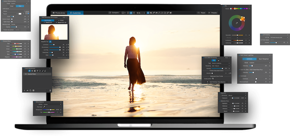Click the White Balance Pick Color eyedropper

(44, 107)
